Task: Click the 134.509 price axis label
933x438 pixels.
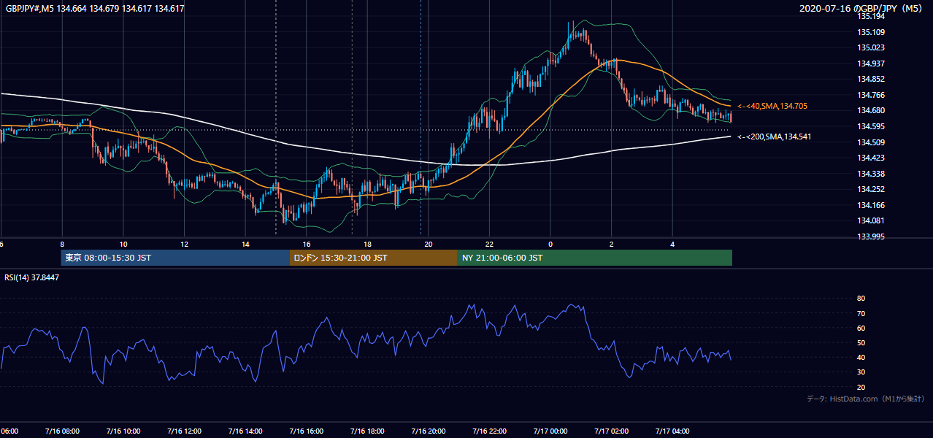Action: point(871,142)
